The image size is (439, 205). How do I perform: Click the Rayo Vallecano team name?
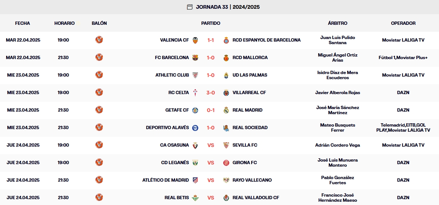coord(252,180)
